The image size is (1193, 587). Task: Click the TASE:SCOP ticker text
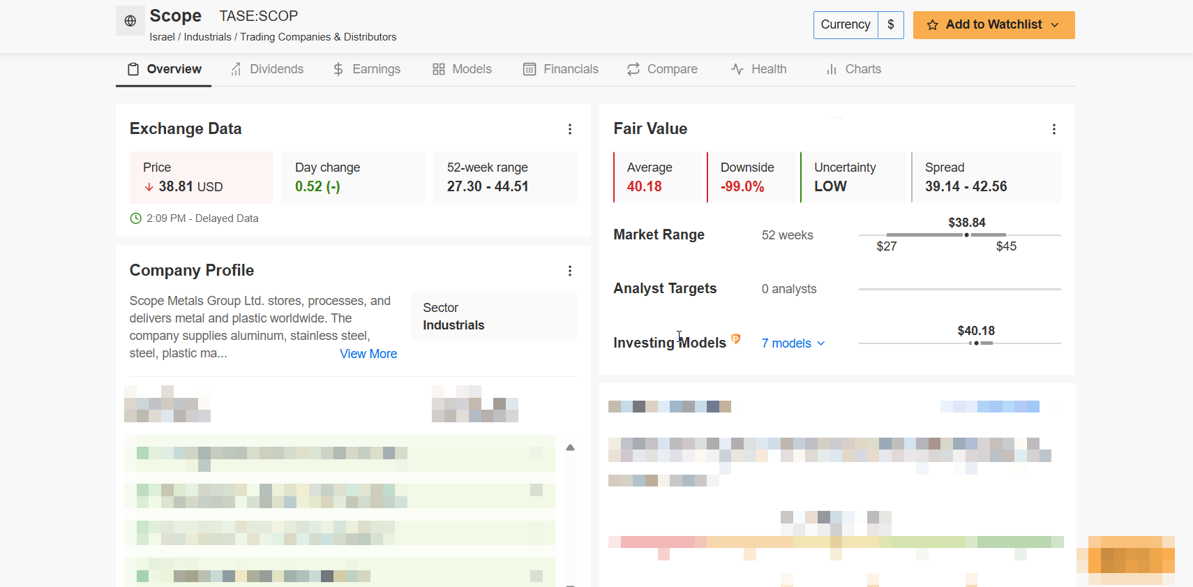(x=259, y=16)
